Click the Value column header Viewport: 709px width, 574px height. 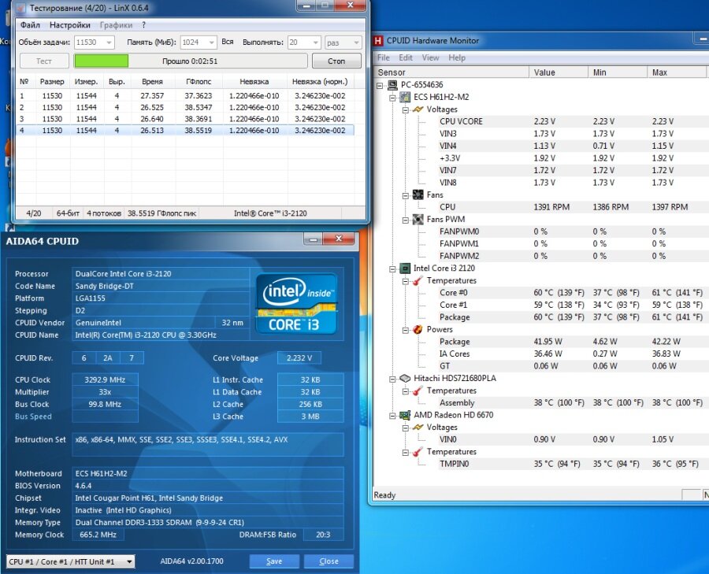(559, 72)
